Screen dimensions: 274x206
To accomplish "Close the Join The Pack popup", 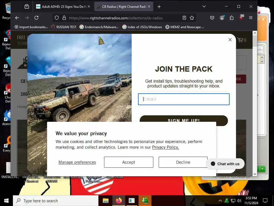I will click(x=230, y=40).
